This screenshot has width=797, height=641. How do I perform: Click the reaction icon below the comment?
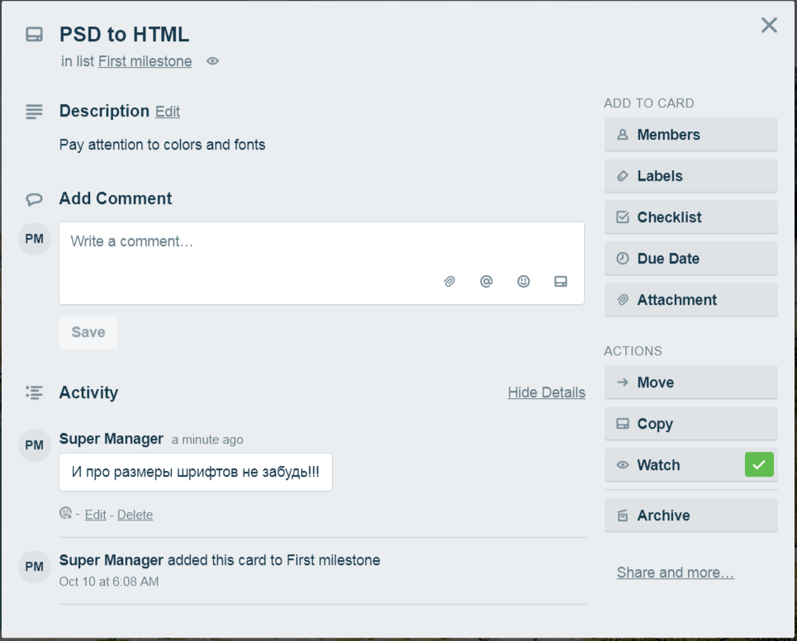[x=66, y=514]
